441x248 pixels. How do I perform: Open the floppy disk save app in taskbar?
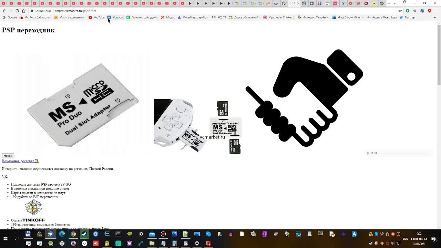coord(28,234)
